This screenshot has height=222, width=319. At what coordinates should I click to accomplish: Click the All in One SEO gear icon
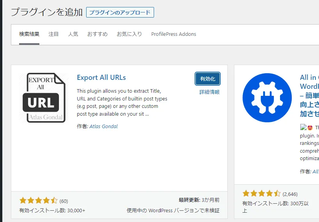[x=267, y=98]
